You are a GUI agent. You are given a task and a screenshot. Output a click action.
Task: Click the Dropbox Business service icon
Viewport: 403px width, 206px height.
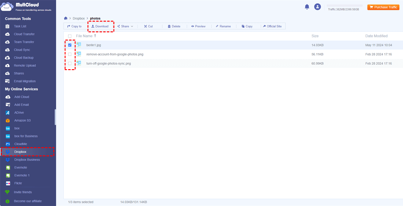[8, 160]
